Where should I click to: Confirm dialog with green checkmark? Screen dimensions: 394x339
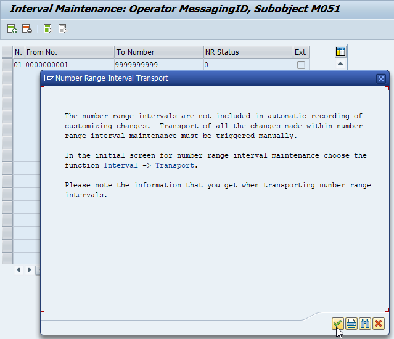coord(337,324)
